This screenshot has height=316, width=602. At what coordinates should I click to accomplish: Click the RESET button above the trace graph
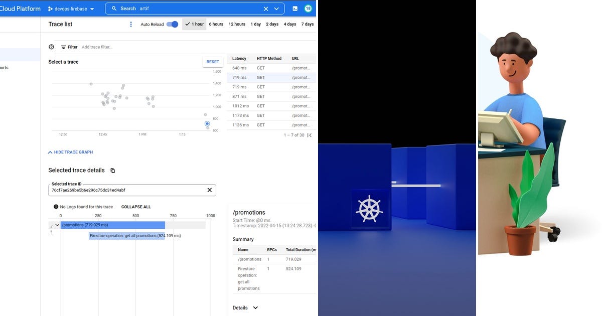coord(213,61)
